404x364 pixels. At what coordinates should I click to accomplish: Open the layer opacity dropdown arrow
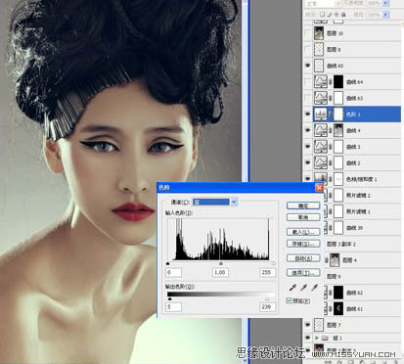coord(385,3)
